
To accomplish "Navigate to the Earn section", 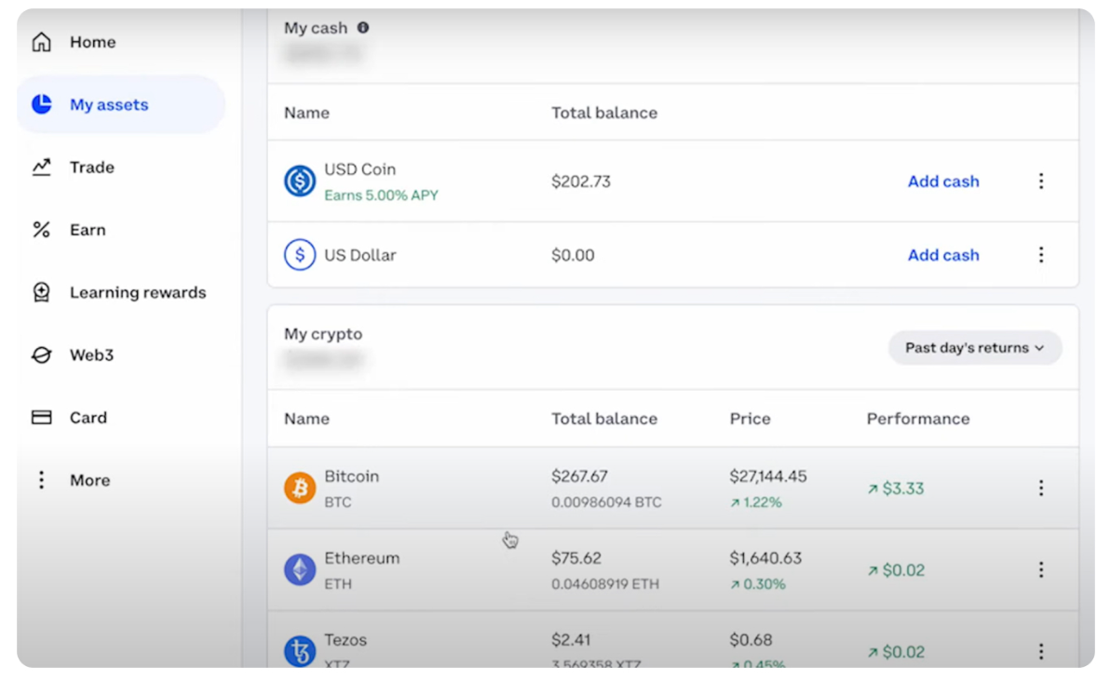I will tap(88, 230).
